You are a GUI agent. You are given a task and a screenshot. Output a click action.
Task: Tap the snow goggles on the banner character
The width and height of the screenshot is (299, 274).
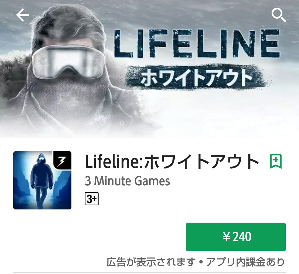pyautogui.click(x=68, y=62)
